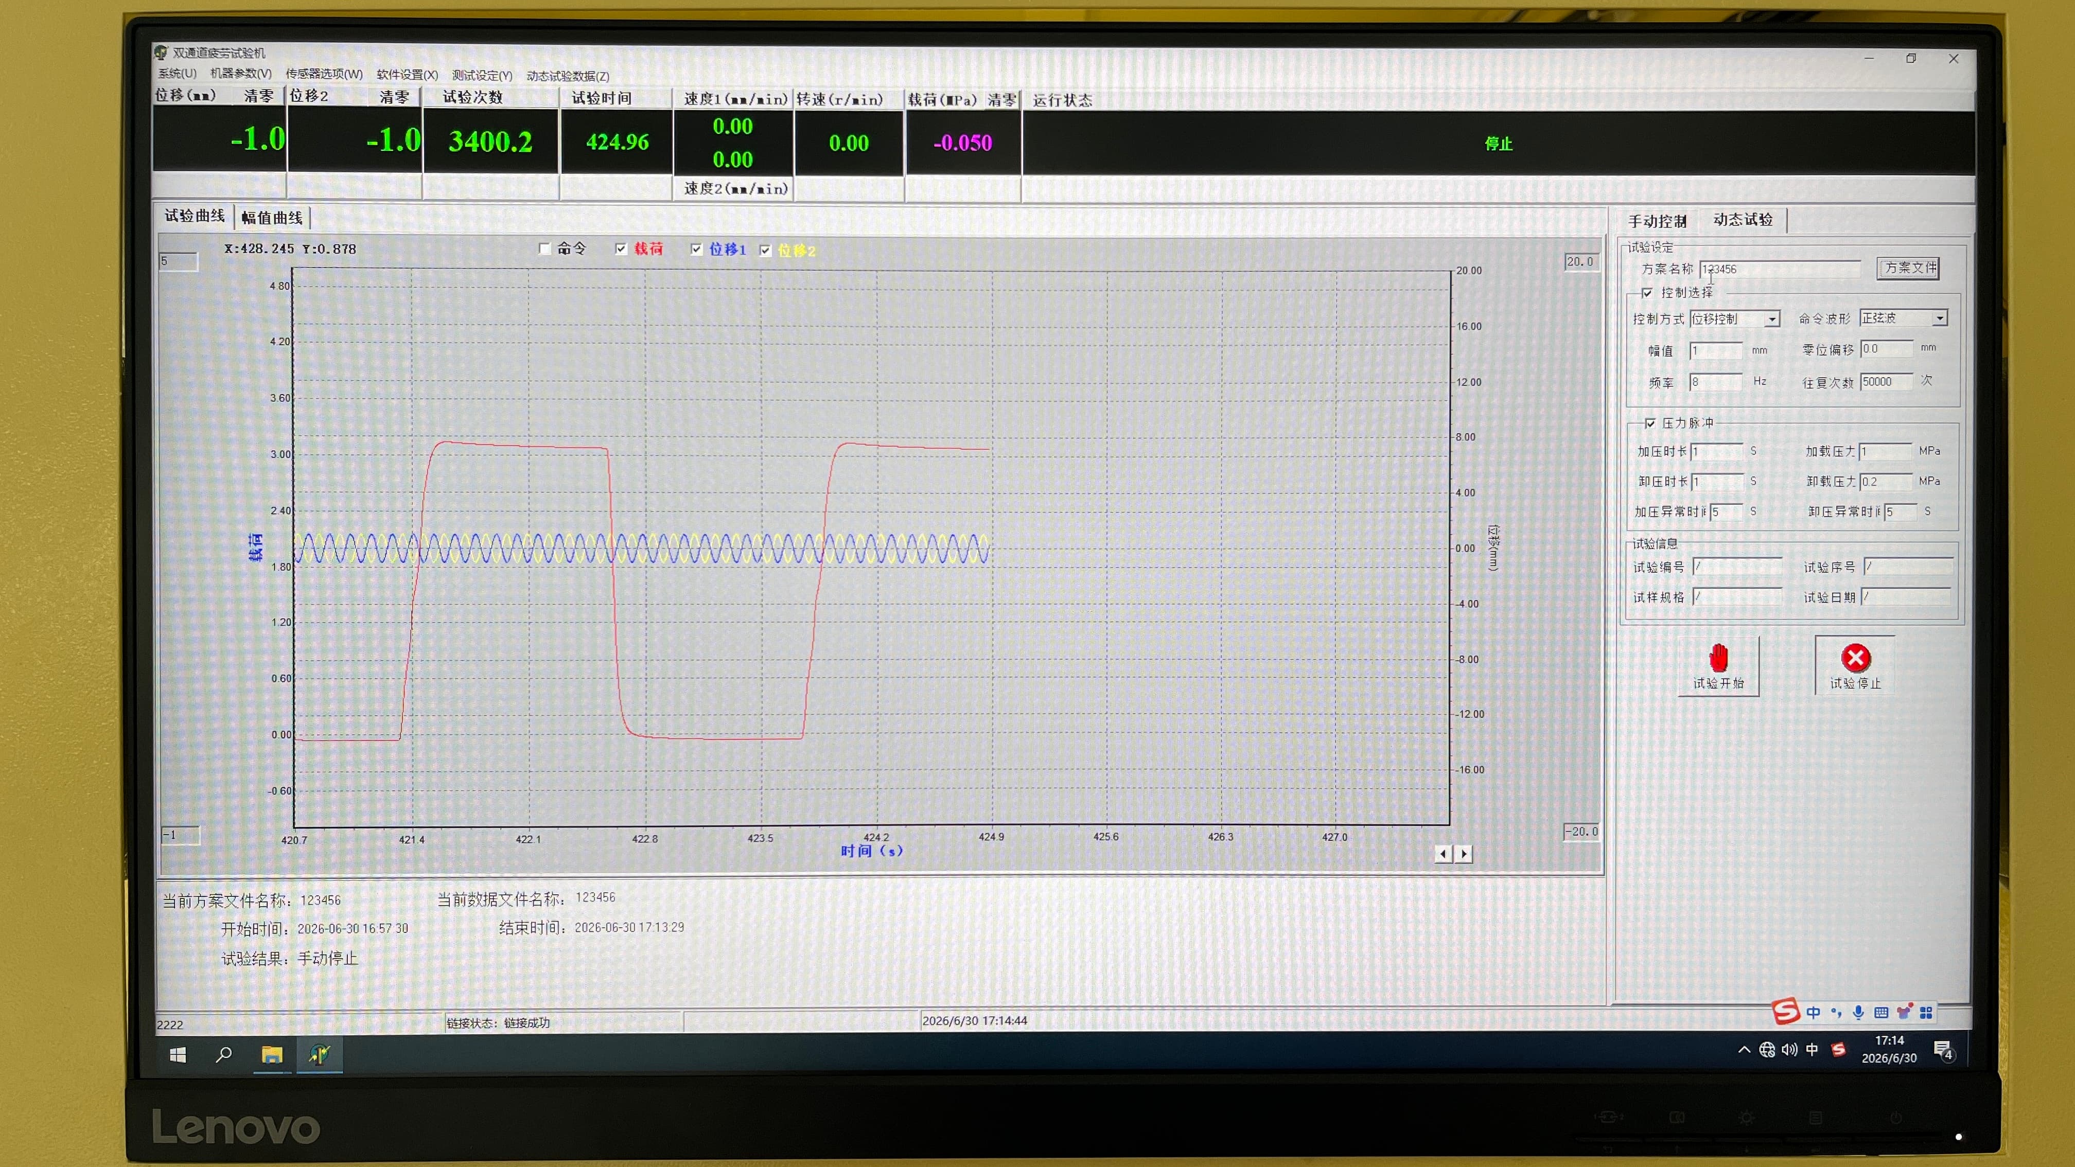Image resolution: width=2075 pixels, height=1167 pixels.
Task: Switch to the 幅值曲线 tab
Action: coord(271,218)
